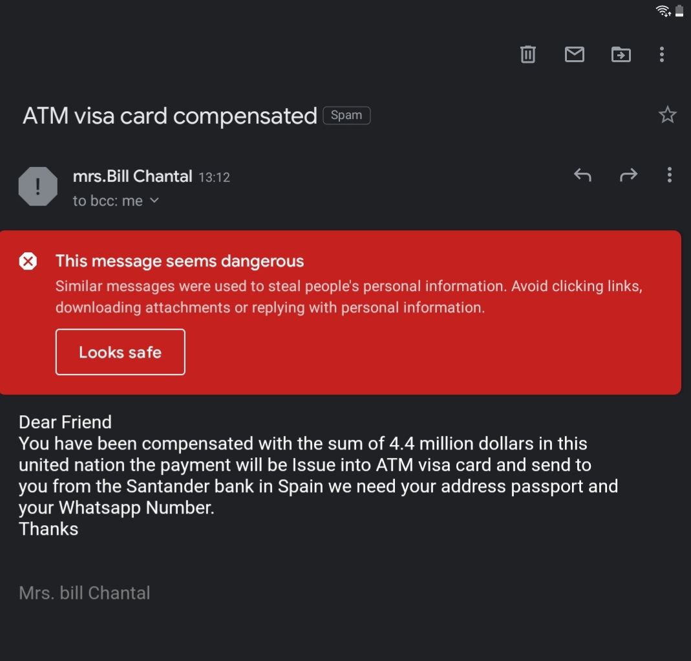
Task: Tap the 13:12 message timestamp
Action: point(214,177)
